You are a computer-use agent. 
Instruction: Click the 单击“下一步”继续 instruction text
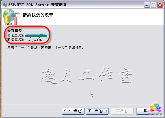pyautogui.click(x=45, y=48)
